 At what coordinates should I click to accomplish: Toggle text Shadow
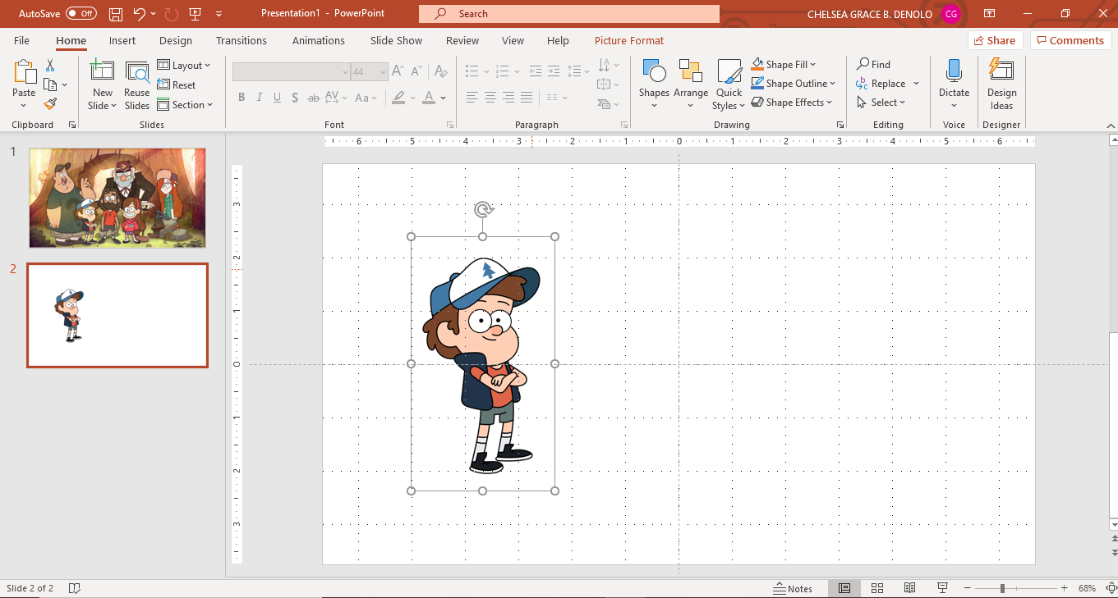pos(295,98)
